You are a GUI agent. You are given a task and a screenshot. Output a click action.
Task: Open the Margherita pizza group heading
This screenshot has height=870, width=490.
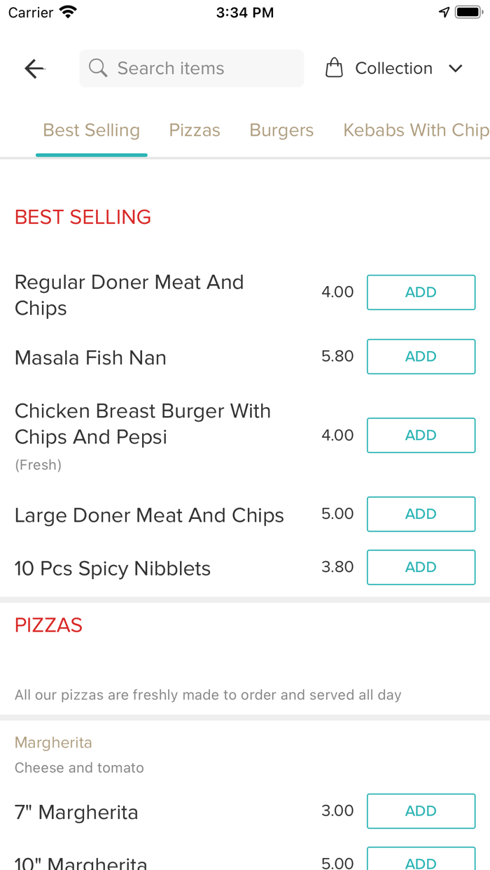coord(53,742)
